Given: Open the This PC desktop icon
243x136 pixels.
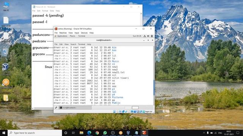Looking at the screenshot, I should [6, 6].
